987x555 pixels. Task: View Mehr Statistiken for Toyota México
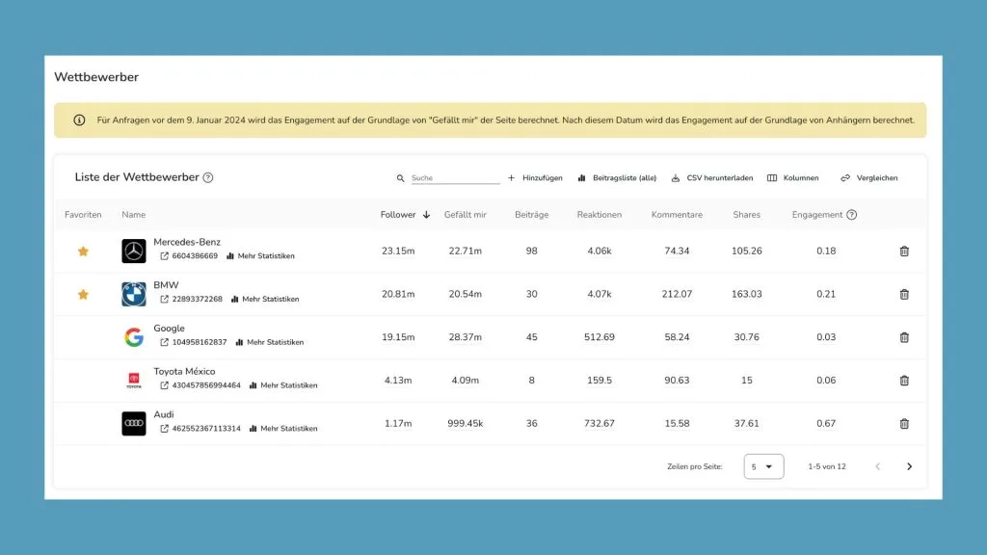coord(283,385)
